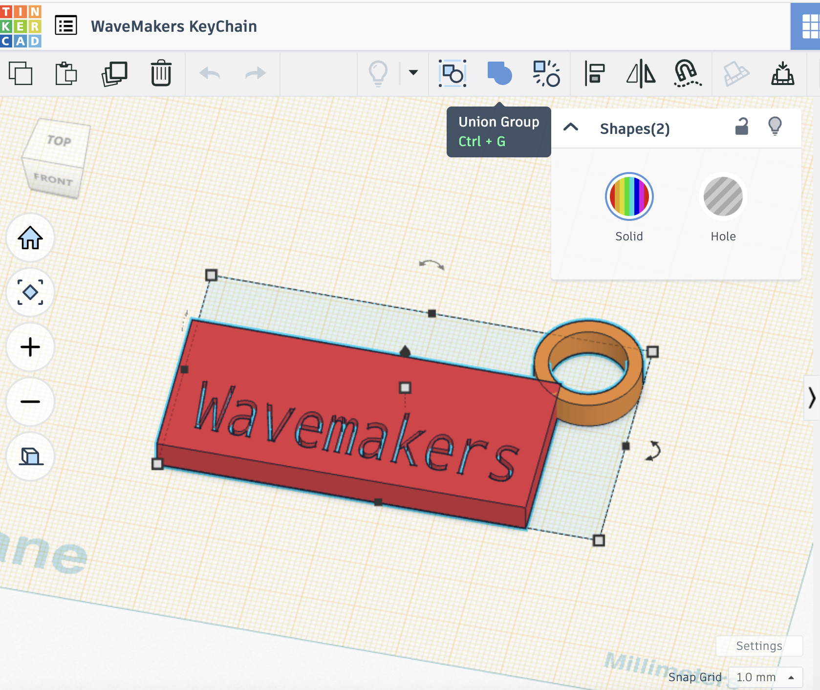The image size is (820, 690).
Task: Open the design properties menu
Action: coord(66,26)
